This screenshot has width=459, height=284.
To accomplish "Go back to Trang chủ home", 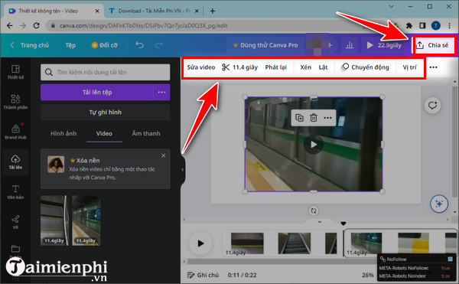I will (30, 45).
